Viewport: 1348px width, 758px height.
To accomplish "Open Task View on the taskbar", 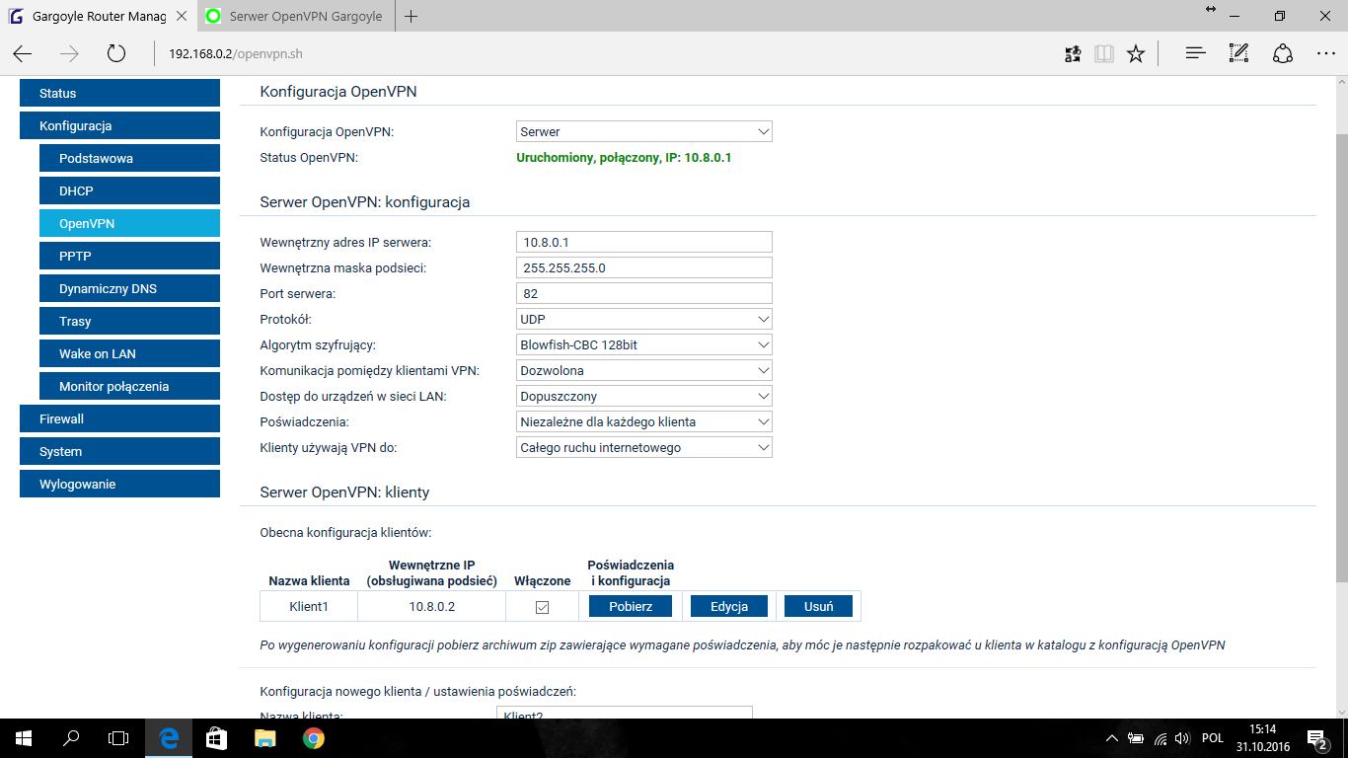I will pyautogui.click(x=118, y=737).
